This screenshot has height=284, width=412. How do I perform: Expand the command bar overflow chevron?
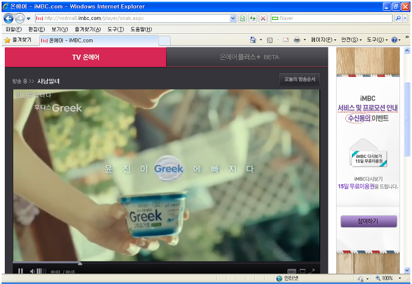coord(407,38)
